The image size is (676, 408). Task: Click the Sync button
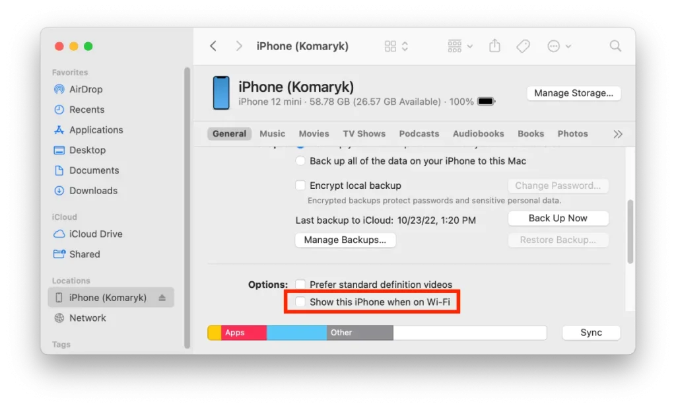pos(591,333)
